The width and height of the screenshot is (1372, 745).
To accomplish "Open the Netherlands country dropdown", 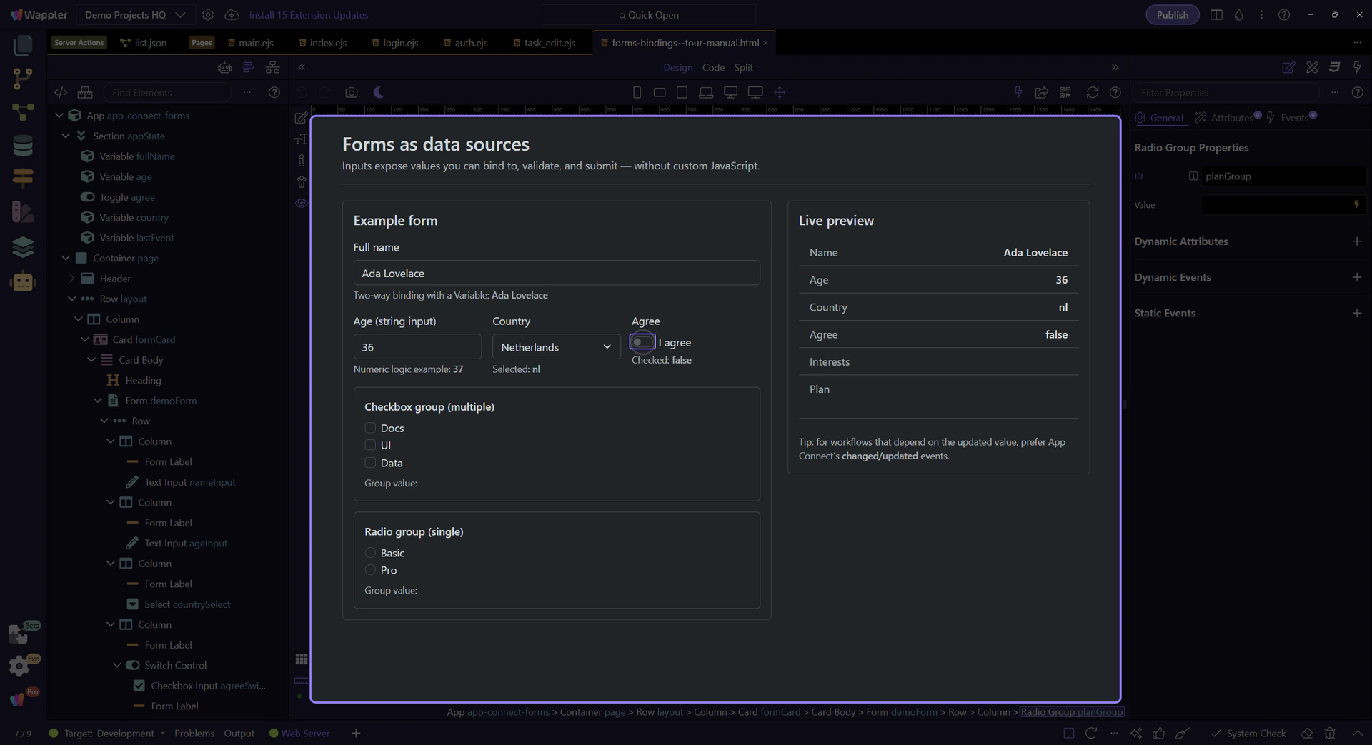I will coord(556,347).
